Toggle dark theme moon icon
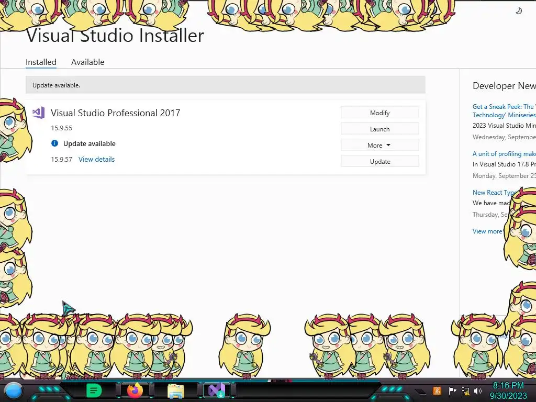Image resolution: width=536 pixels, height=402 pixels. (519, 11)
